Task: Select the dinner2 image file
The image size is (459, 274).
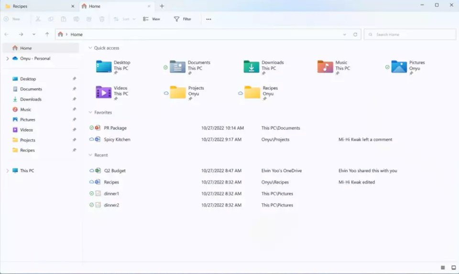Action: tap(111, 205)
